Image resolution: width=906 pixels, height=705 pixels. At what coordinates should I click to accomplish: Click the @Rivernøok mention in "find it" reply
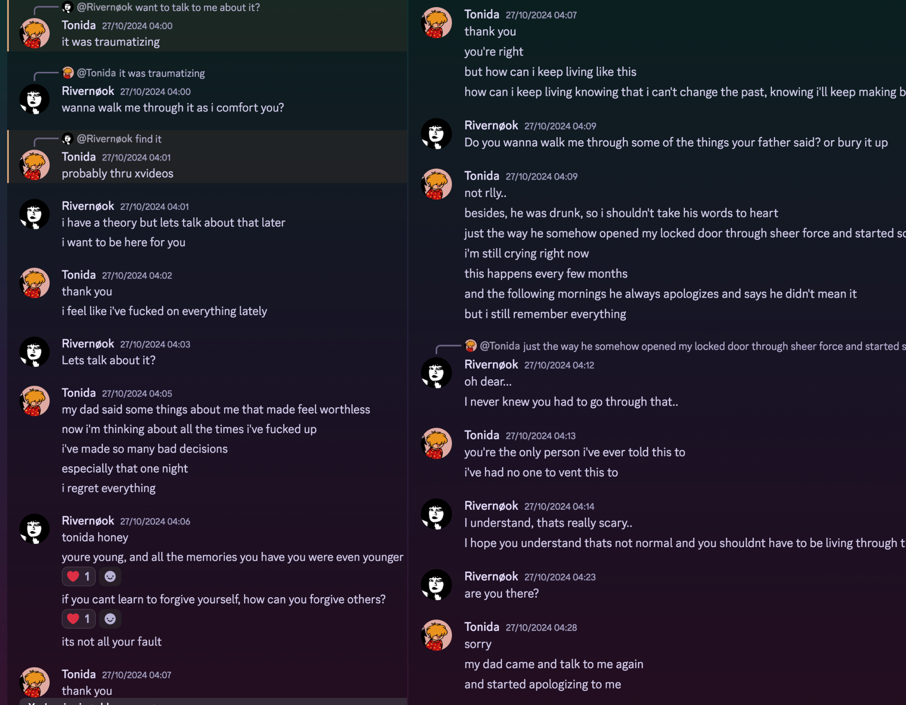[104, 139]
